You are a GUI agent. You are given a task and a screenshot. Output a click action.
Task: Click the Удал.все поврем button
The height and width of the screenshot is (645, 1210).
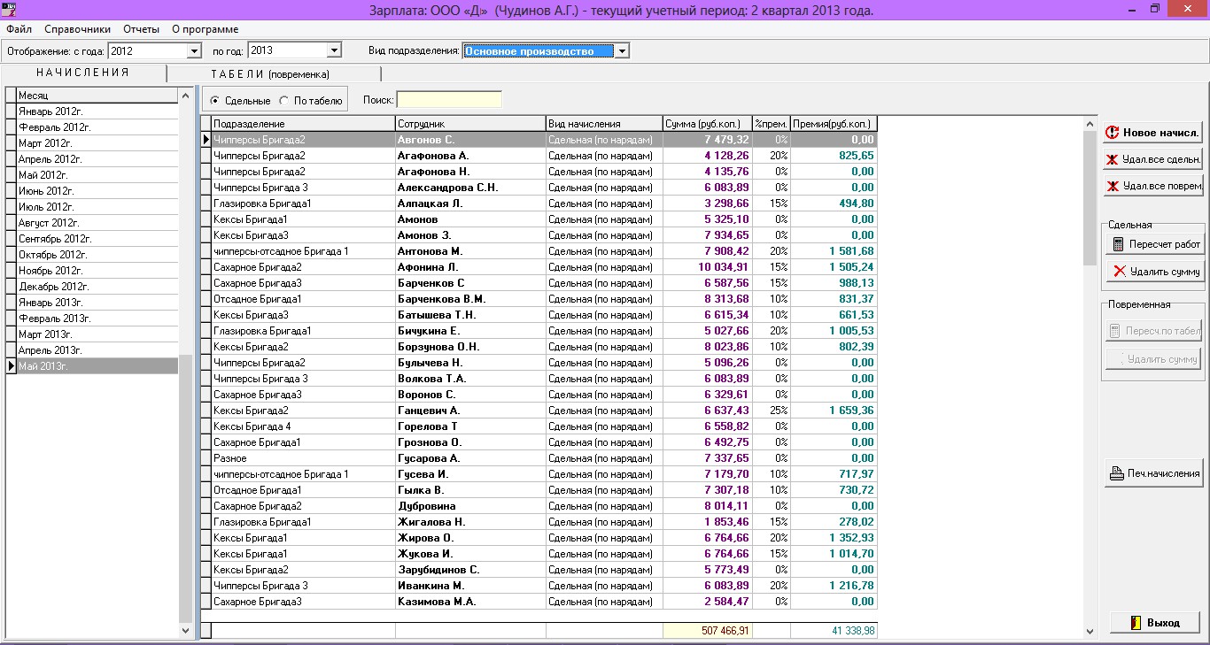[x=1153, y=186]
